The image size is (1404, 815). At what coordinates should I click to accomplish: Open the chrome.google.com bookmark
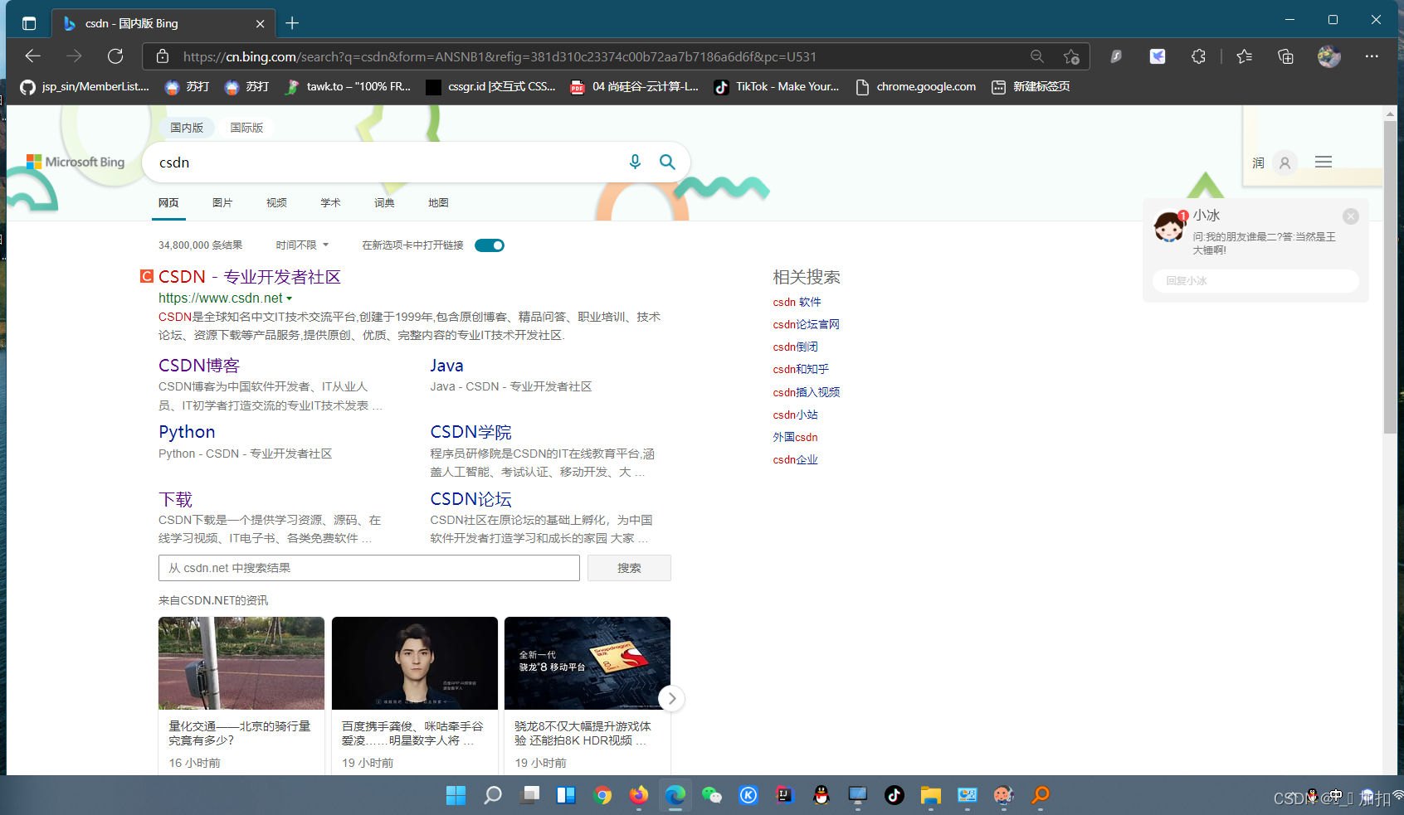(x=916, y=86)
